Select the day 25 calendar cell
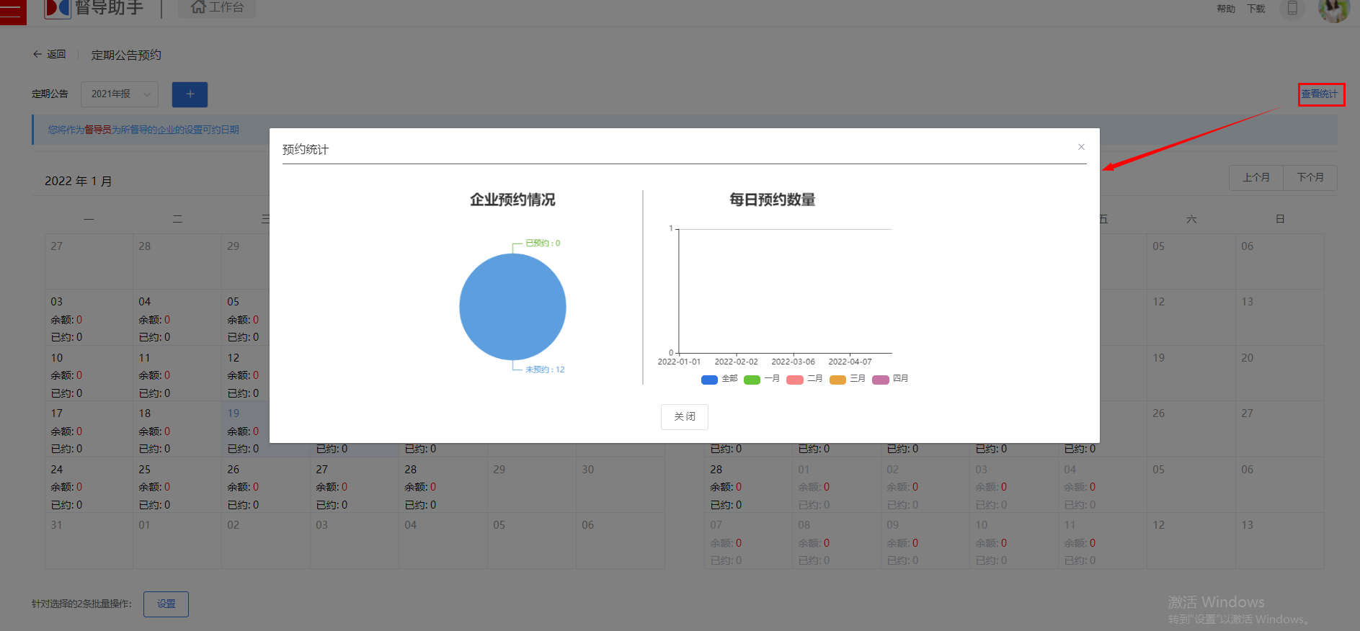The height and width of the screenshot is (631, 1360). [177, 485]
